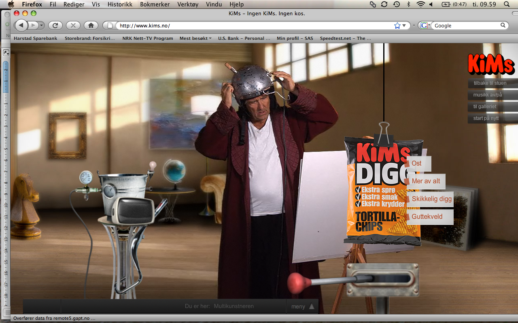This screenshot has height=323, width=518.
Task: Reload the page with the refresh icon
Action: coord(55,25)
